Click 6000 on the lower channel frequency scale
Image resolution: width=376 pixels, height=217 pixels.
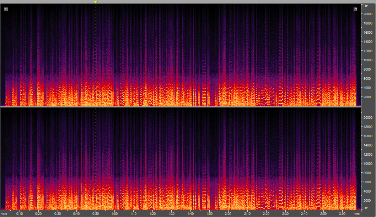click(x=367, y=182)
